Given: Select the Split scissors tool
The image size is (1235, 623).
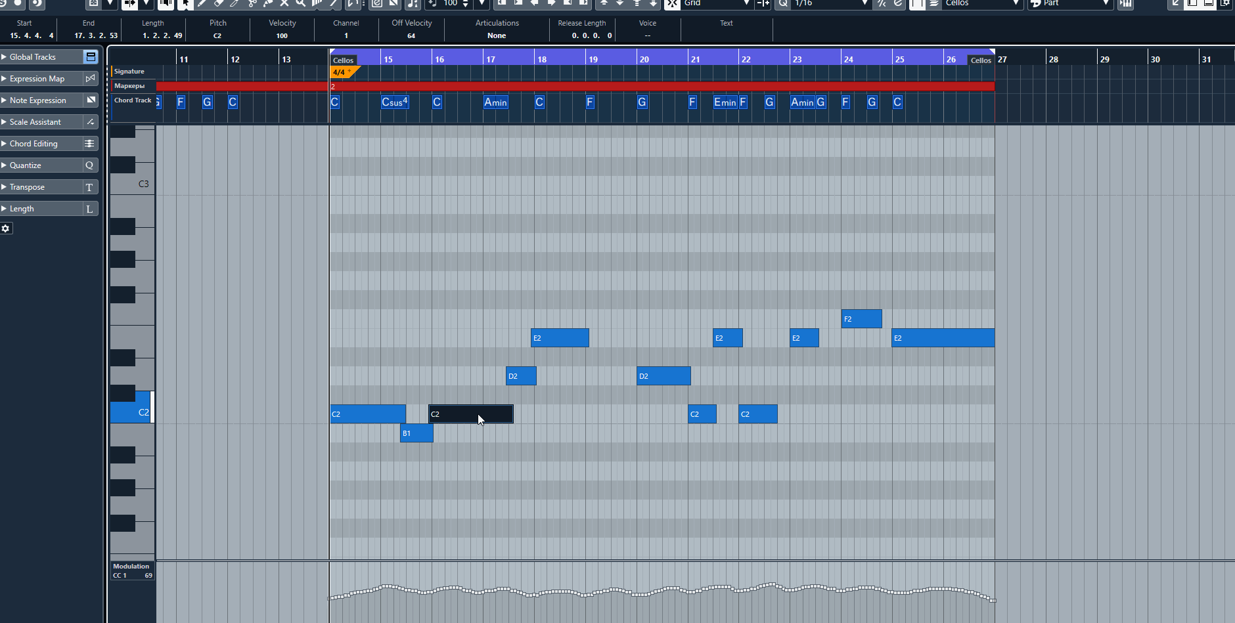Looking at the screenshot, I should pyautogui.click(x=252, y=3).
